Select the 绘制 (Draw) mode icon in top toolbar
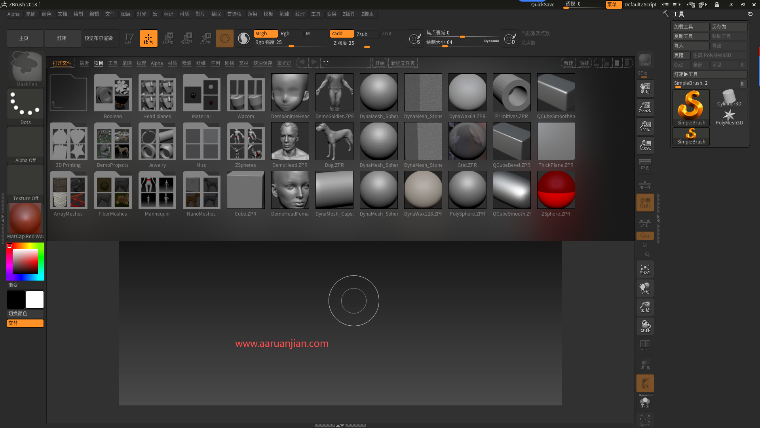The height and width of the screenshot is (428, 760). 148,38
